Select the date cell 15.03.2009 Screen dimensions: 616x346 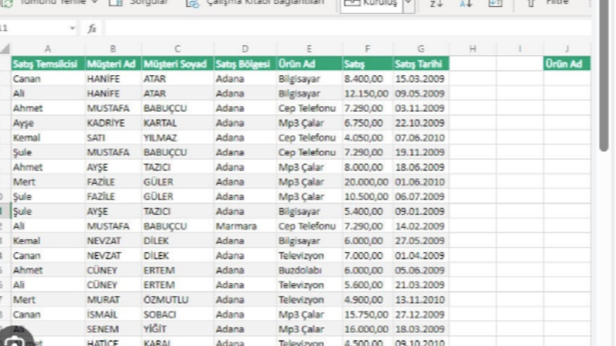[421, 79]
